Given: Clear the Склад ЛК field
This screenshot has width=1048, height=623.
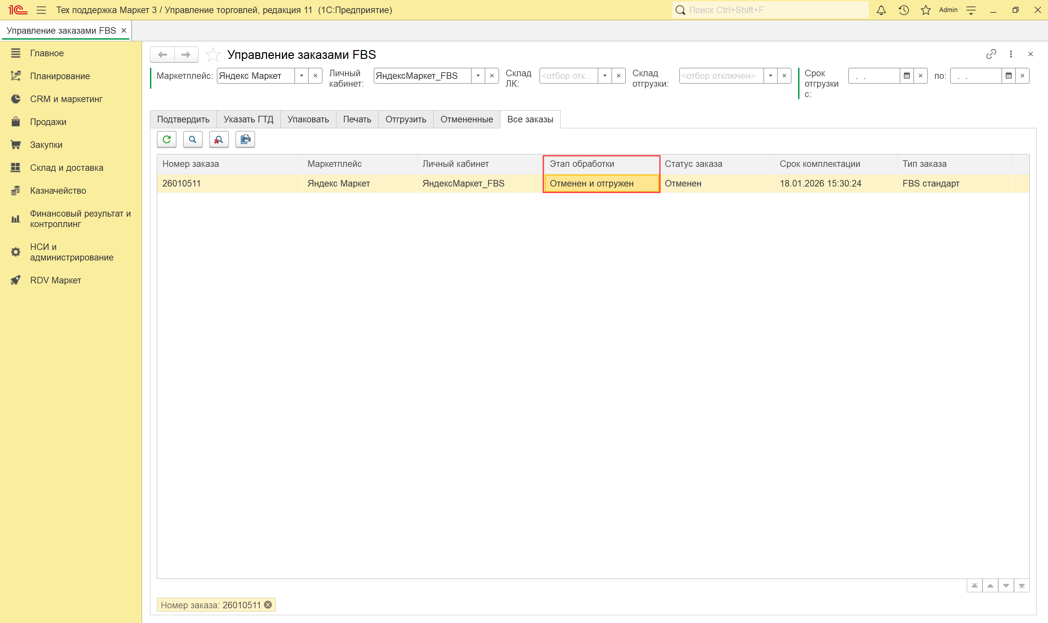Looking at the screenshot, I should coord(618,76).
